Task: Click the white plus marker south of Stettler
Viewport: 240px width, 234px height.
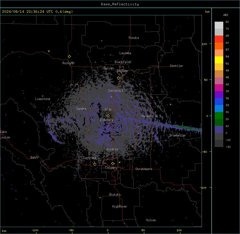Action: coord(170,104)
